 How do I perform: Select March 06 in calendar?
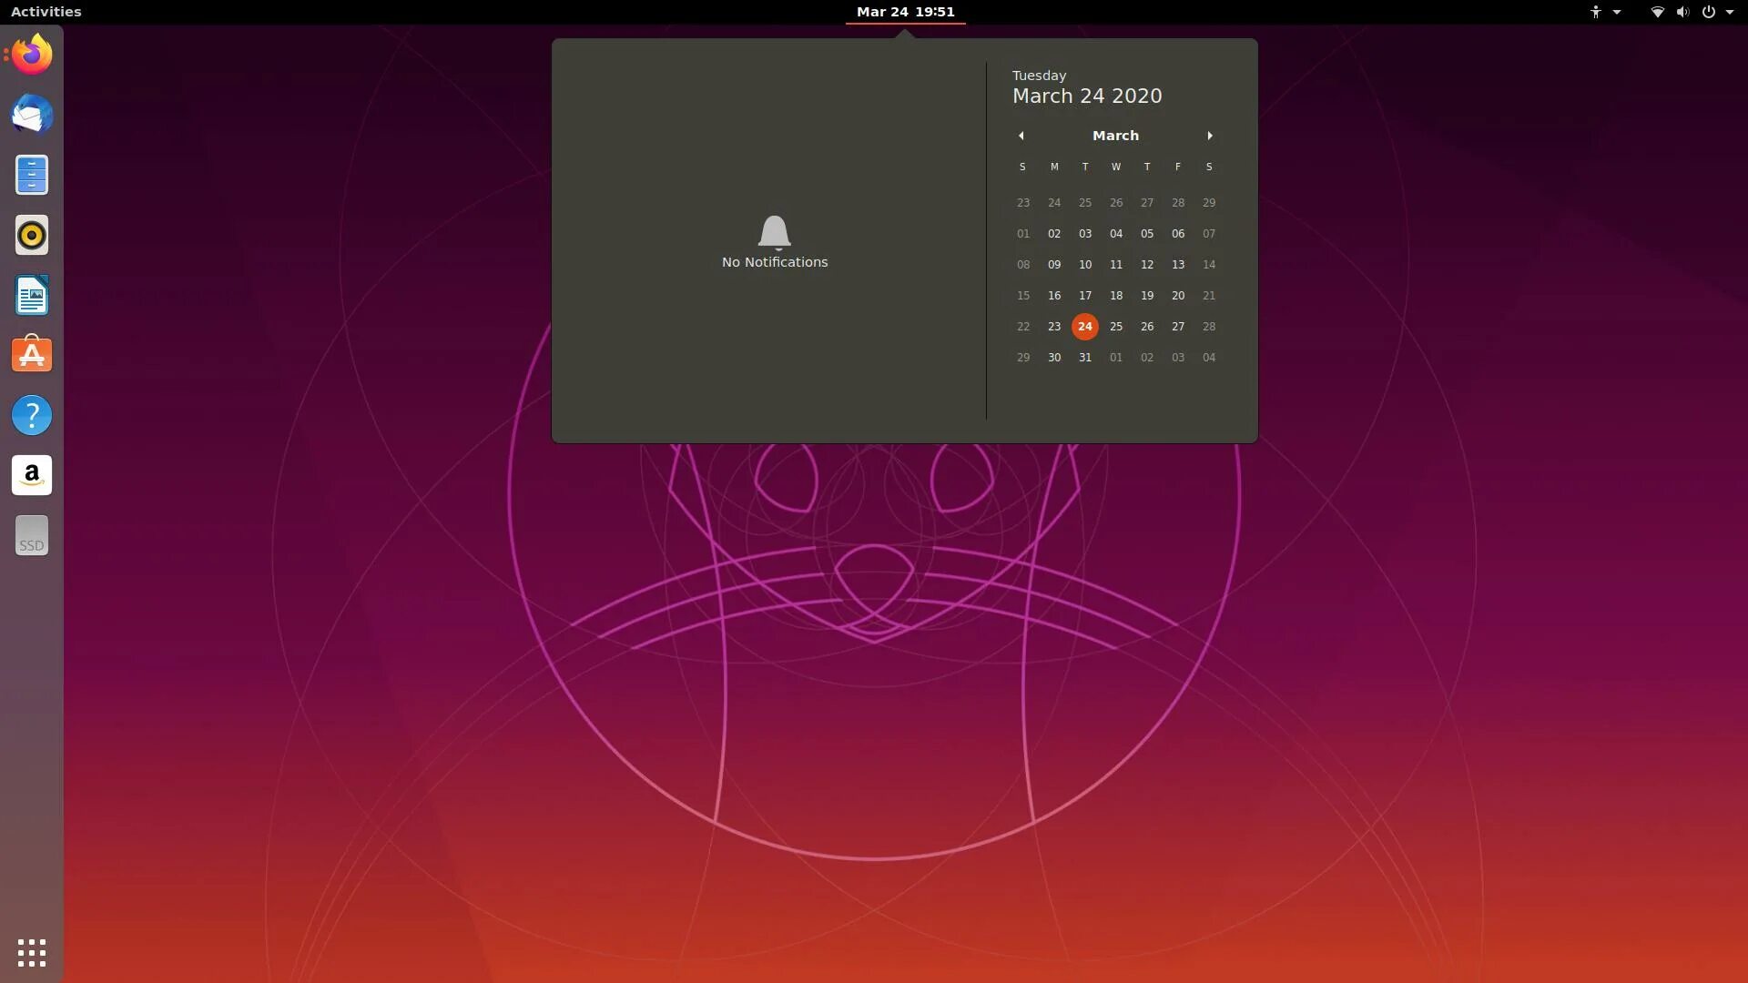[1177, 233]
